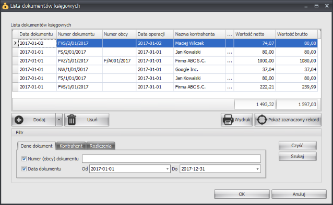Screen dimensions: 333x205
Task: Click the gross value 239,99 cell
Action: point(296,87)
